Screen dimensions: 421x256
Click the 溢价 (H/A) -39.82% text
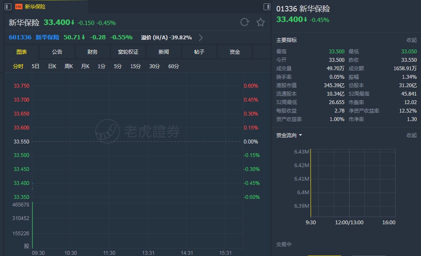pos(166,38)
